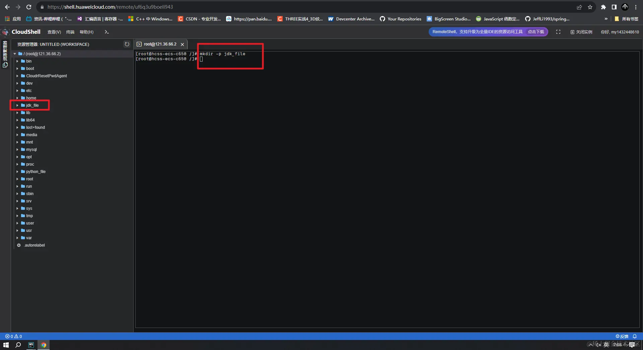This screenshot has height=350, width=643.
Task: Open notifications bell in status bar
Action: tap(635, 336)
